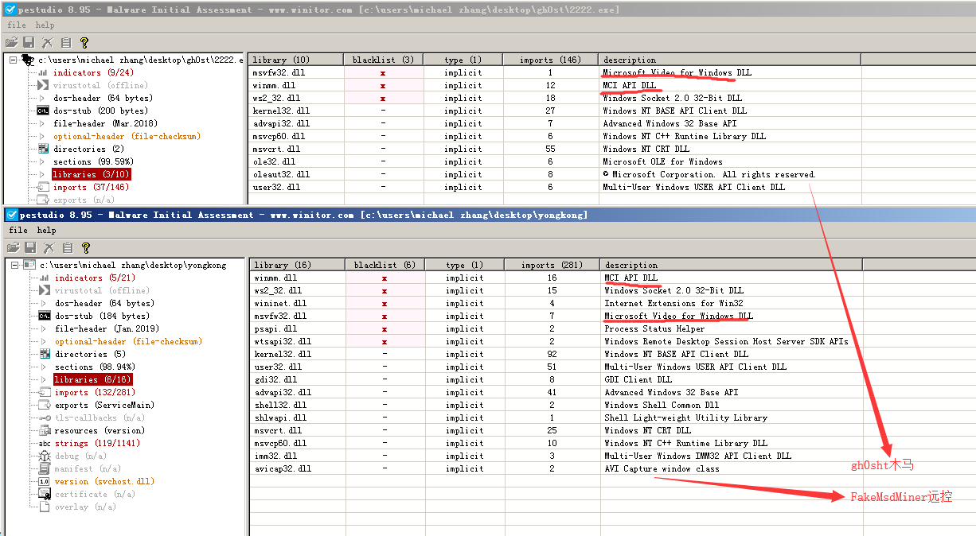
Task: Click the exports arrow icon in yongkong tree
Action: (45, 405)
